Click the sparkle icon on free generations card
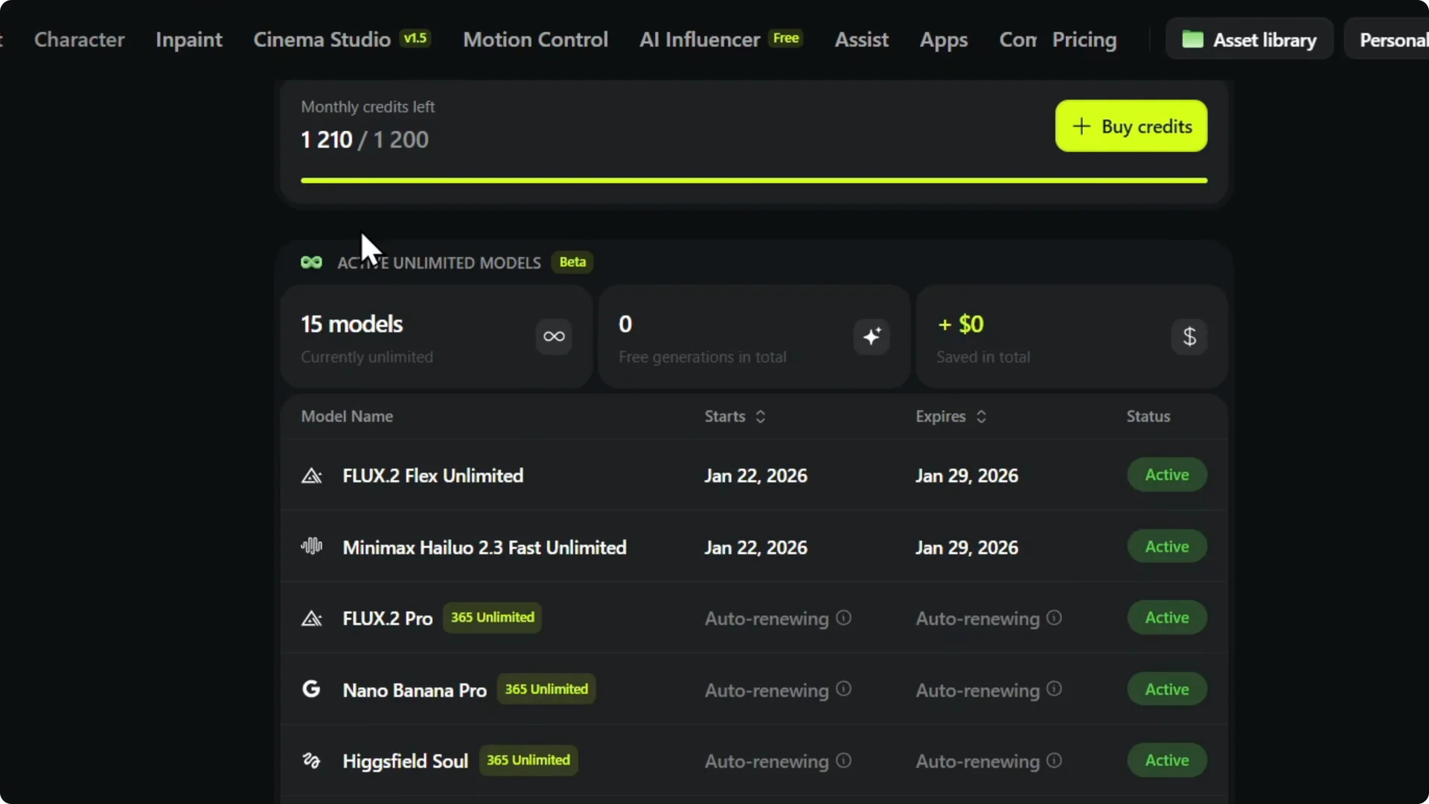 pyautogui.click(x=871, y=336)
